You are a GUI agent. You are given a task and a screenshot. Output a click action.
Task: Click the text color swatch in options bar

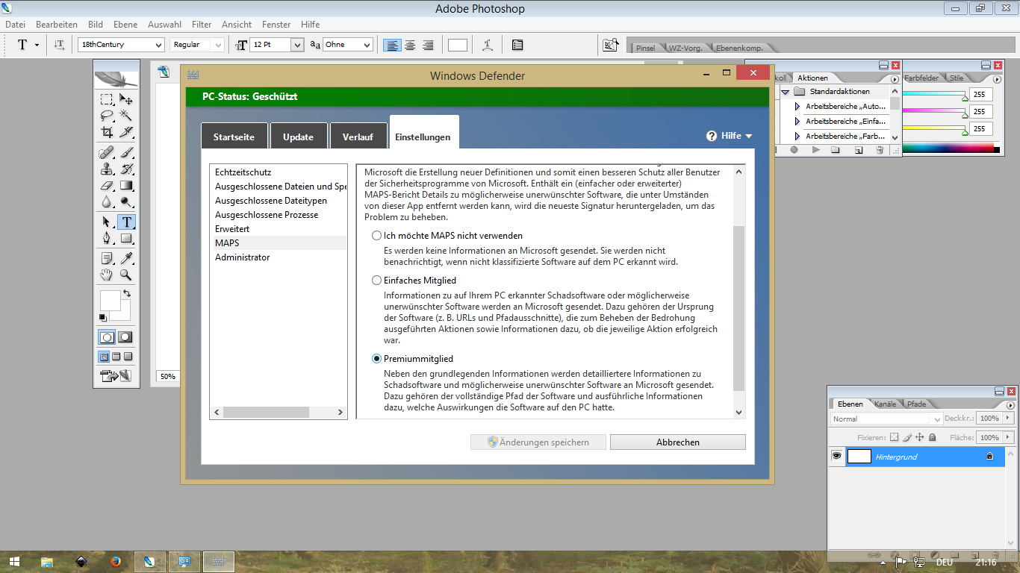click(x=458, y=45)
